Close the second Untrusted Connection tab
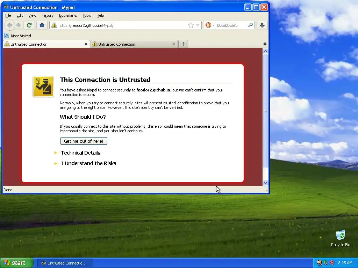The height and width of the screenshot is (268, 358). point(173,44)
